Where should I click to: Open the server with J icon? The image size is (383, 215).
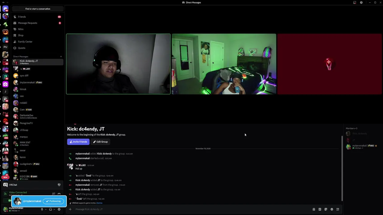coord(5,92)
